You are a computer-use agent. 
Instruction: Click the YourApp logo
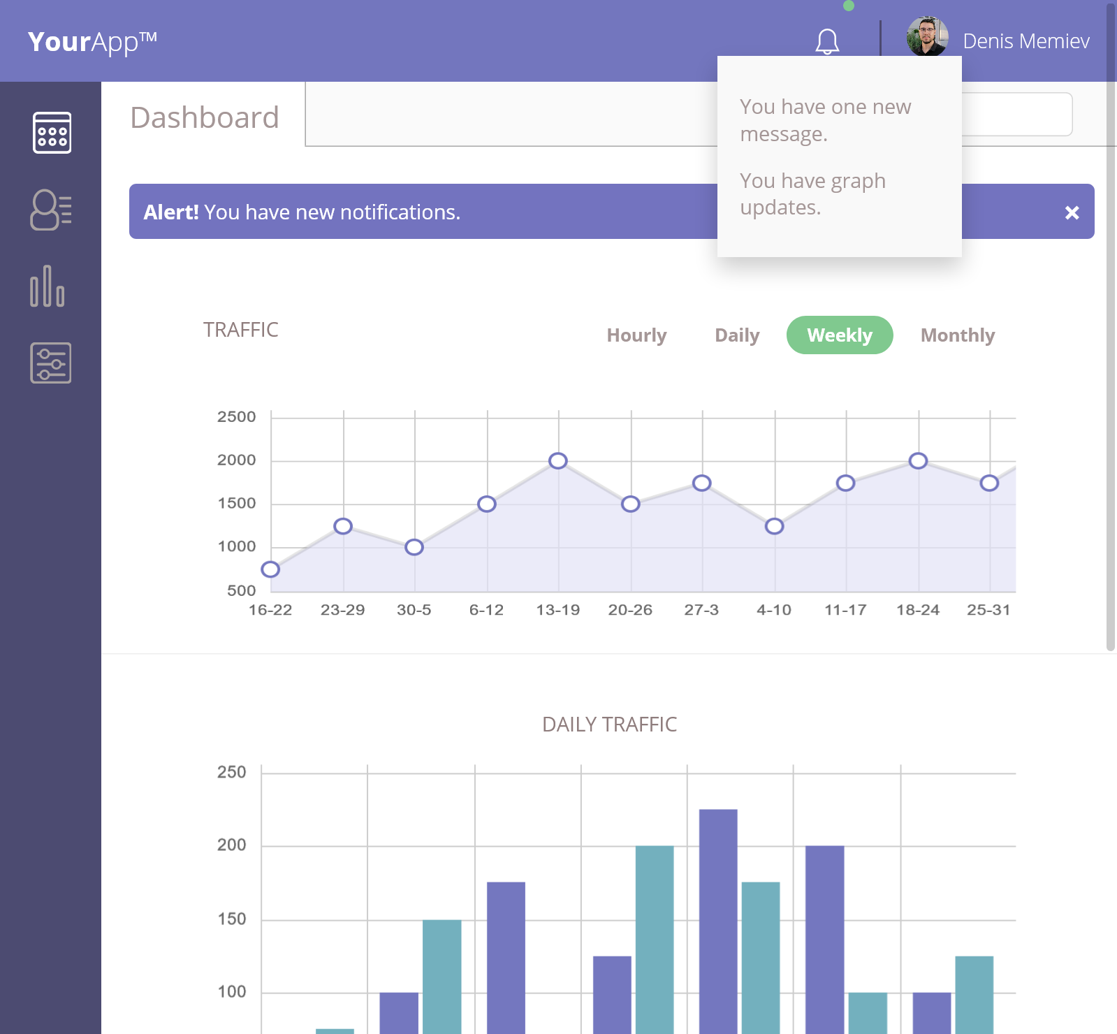pyautogui.click(x=92, y=42)
